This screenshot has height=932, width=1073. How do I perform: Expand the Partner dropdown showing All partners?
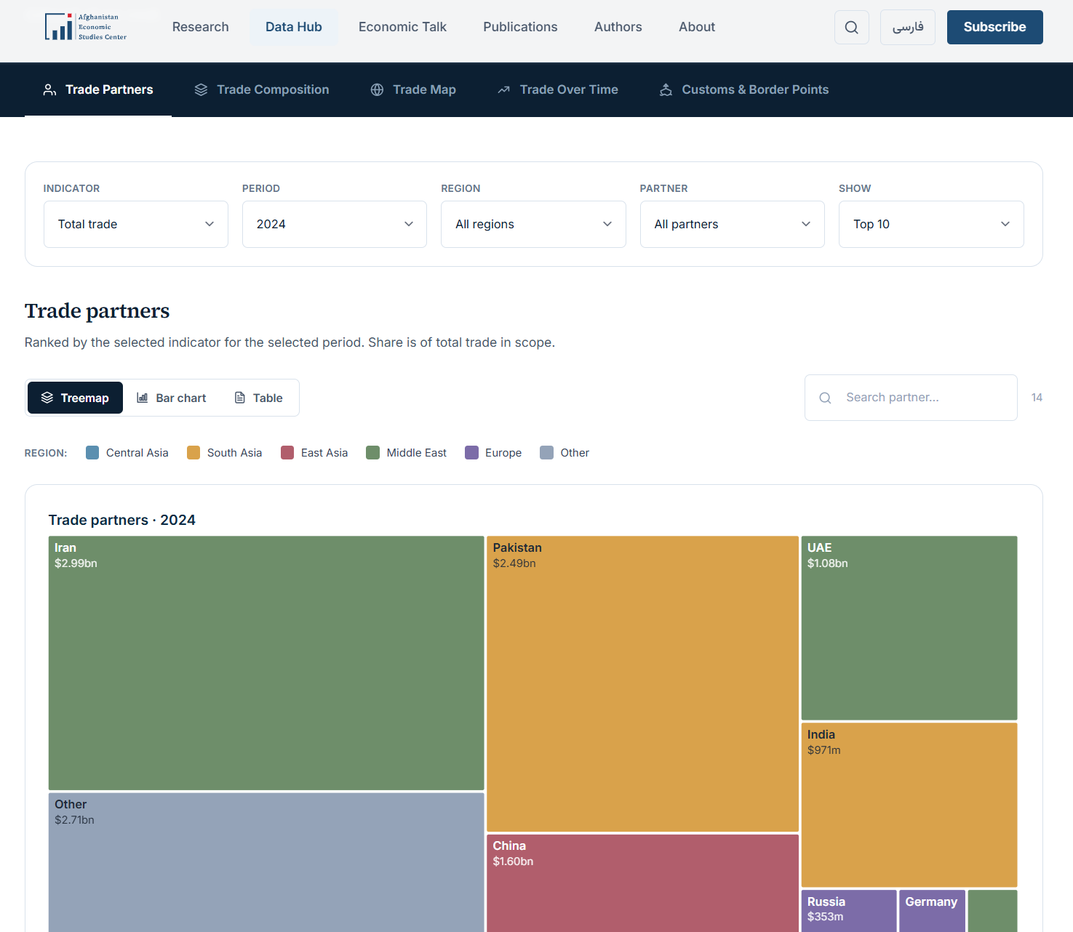(x=733, y=224)
